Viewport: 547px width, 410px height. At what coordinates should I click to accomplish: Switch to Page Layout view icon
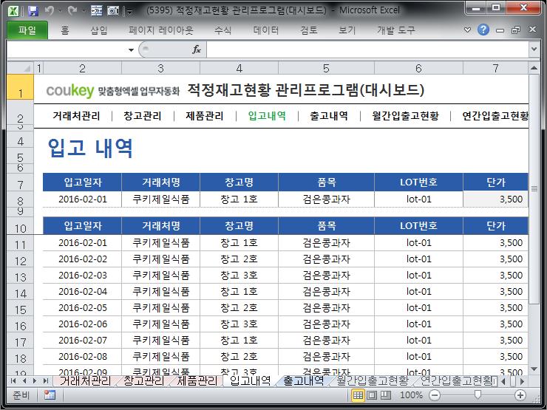coord(372,395)
